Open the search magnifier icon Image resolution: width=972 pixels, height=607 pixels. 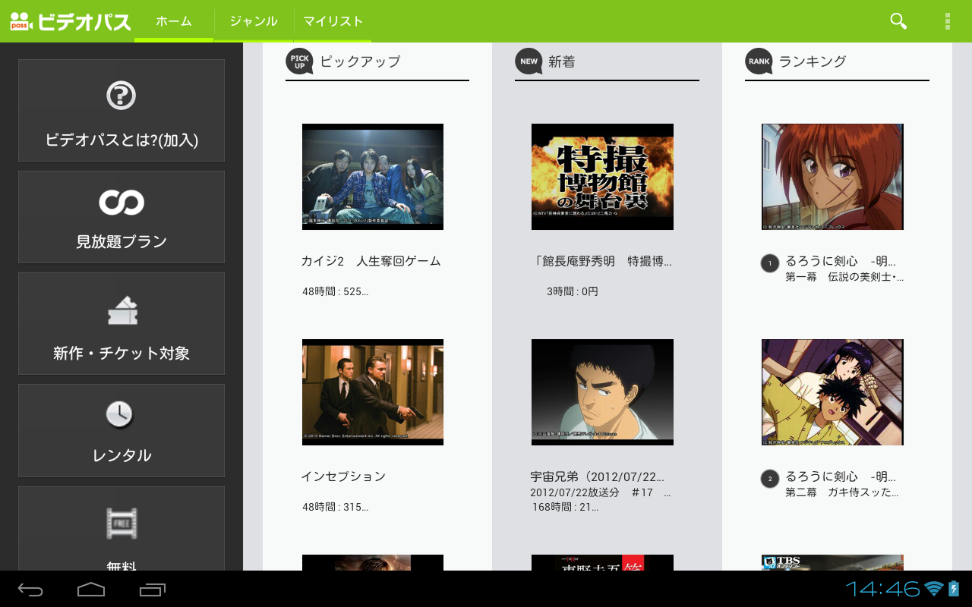coord(898,21)
